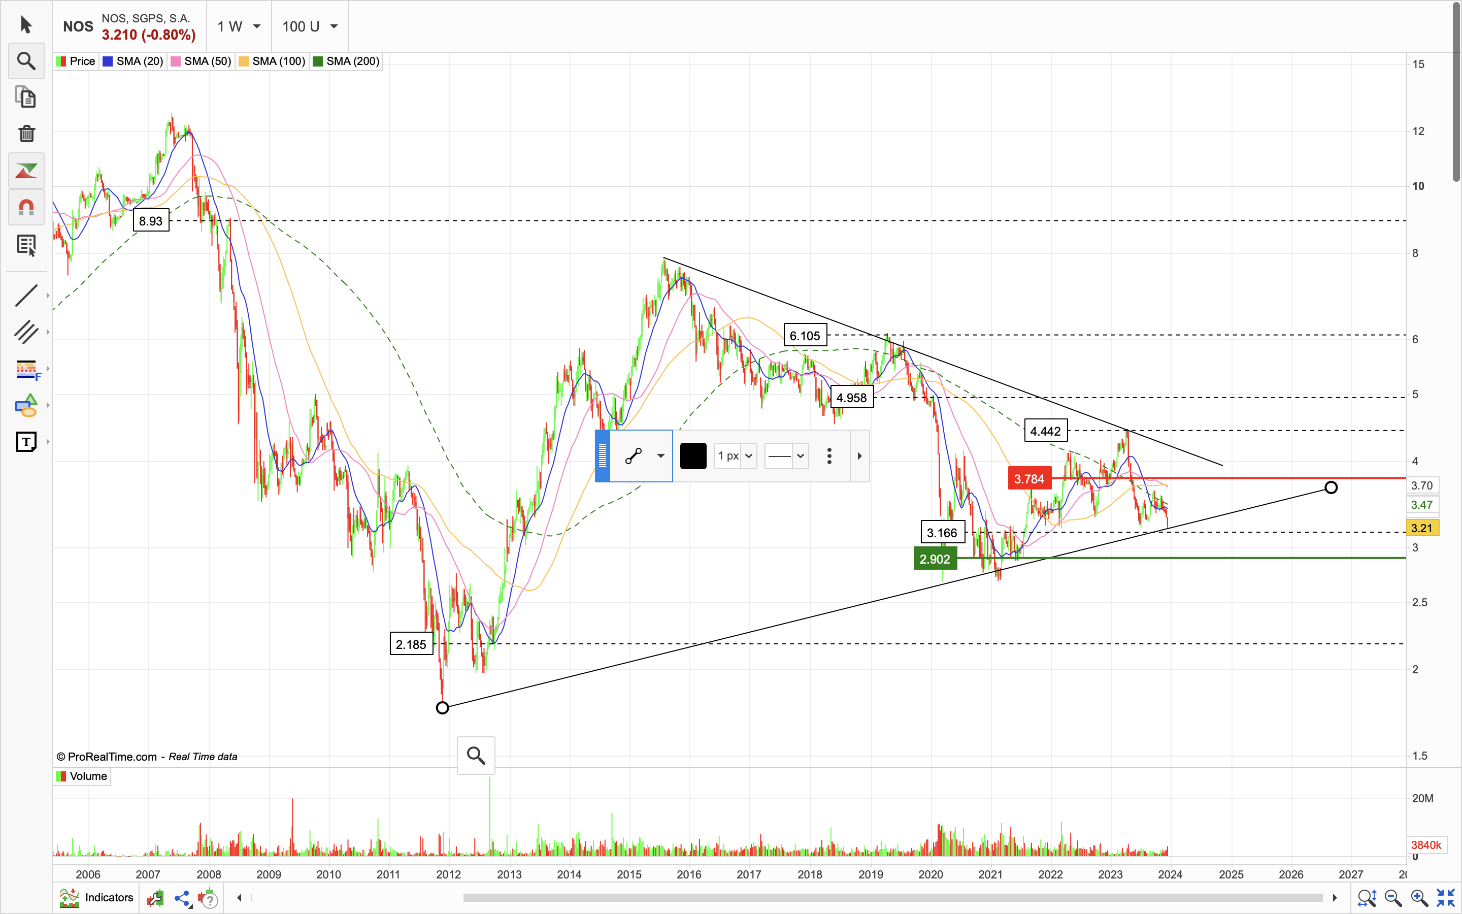The width and height of the screenshot is (1462, 914).
Task: Open the Indicators menu
Action: [96, 898]
